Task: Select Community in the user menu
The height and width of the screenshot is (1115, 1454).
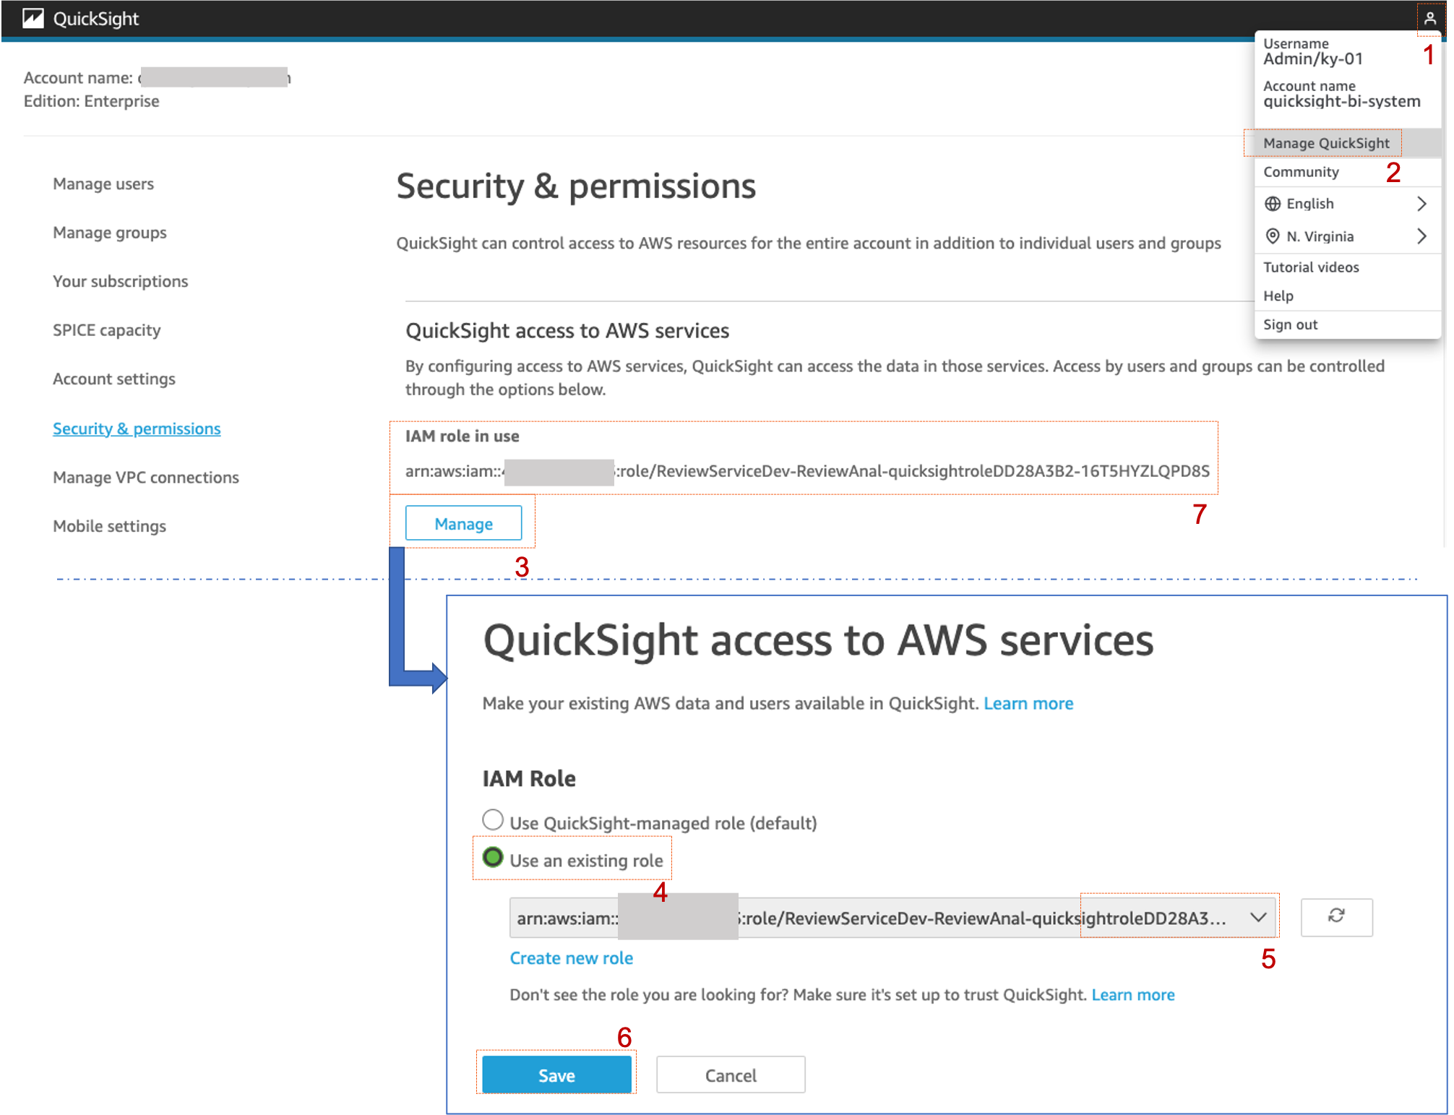Action: coord(1300,172)
